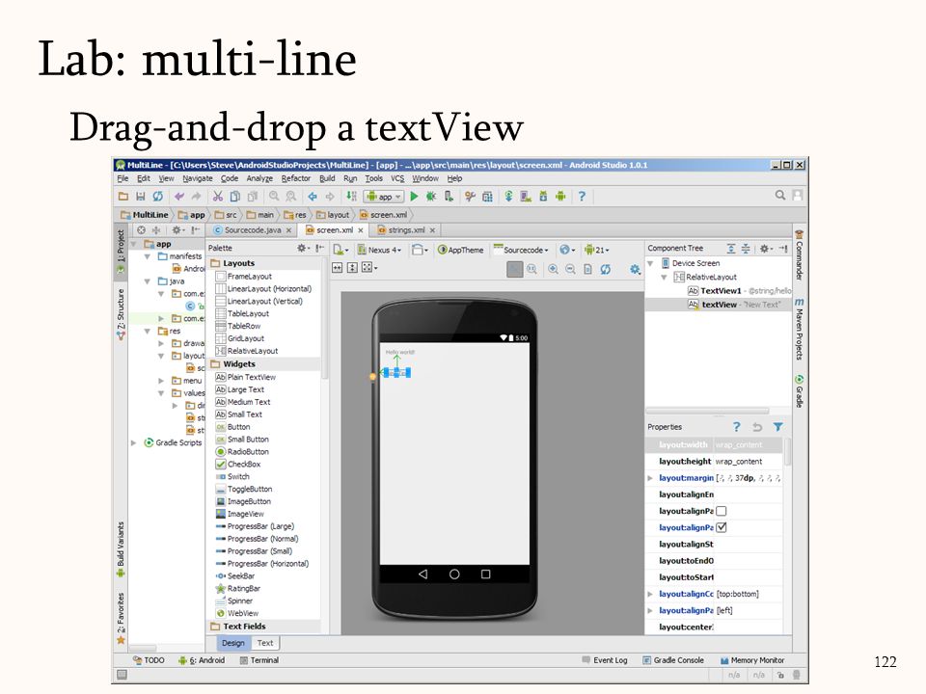Collapse the manifests tree node
The width and height of the screenshot is (926, 694).
tap(148, 256)
